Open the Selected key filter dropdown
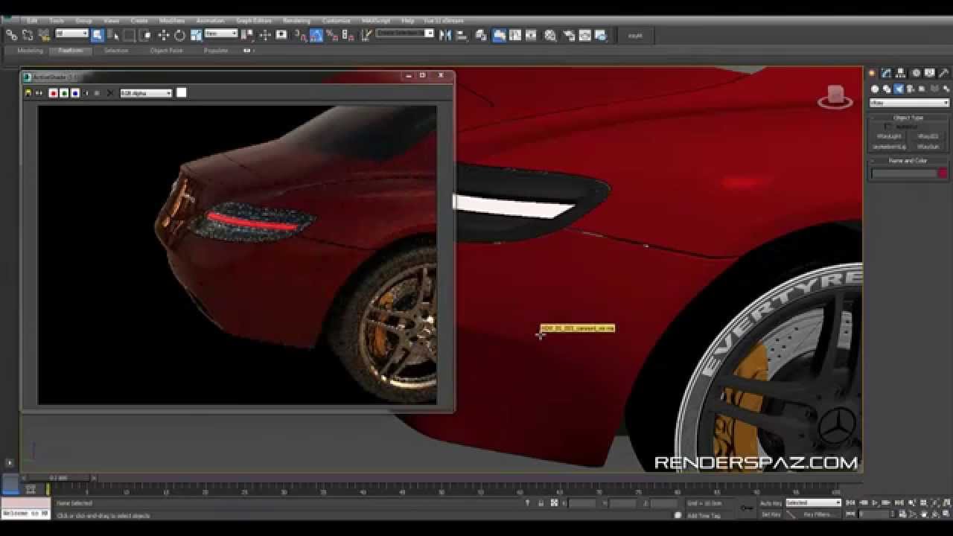This screenshot has height=536, width=953. click(x=813, y=503)
